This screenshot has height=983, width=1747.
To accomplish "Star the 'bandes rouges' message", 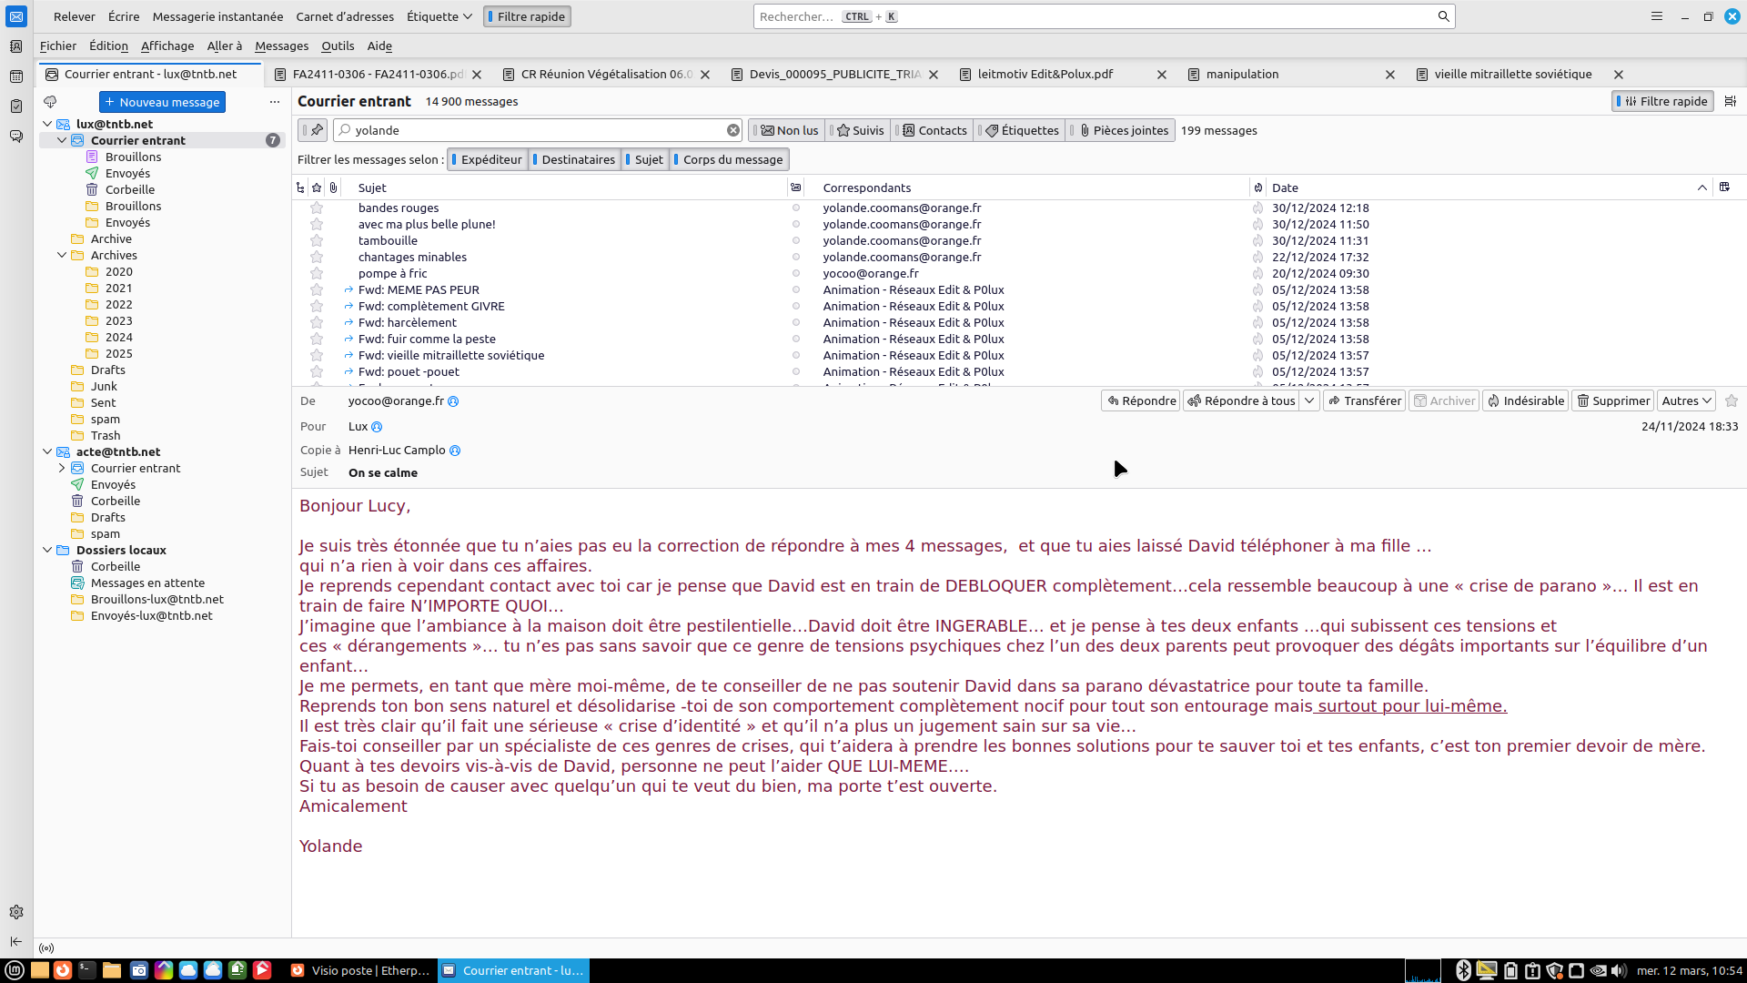I will tap(317, 208).
